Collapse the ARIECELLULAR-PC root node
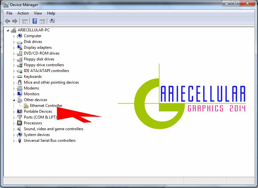The width and height of the screenshot is (258, 188). (8, 30)
